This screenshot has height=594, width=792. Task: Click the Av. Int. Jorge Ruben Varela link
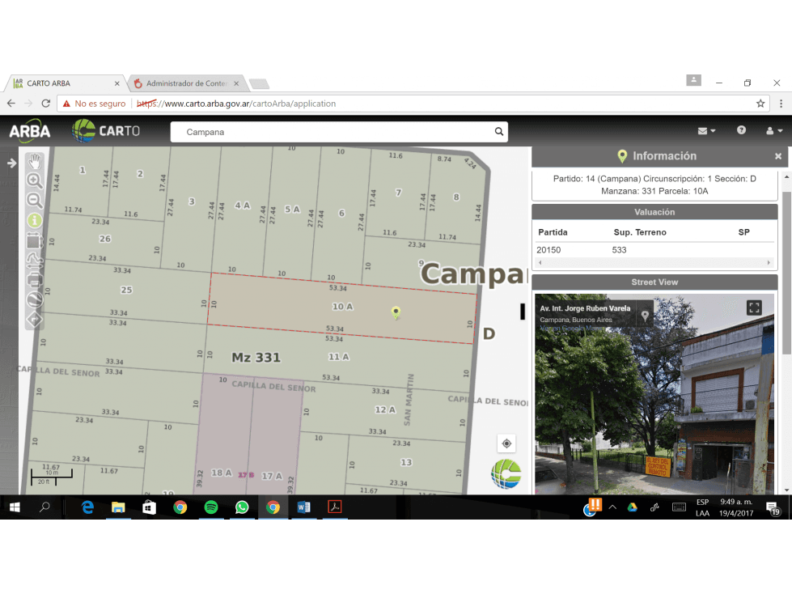pyautogui.click(x=585, y=308)
